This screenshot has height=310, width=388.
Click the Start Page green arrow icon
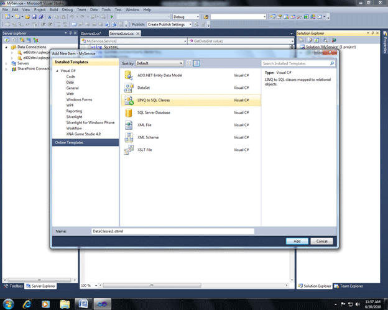click(306, 17)
